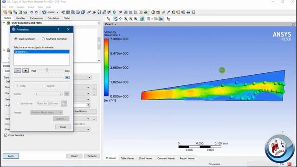Click the Probe eyedropper toolbar icon
Viewport: 297px width, 167px height.
[168, 13]
